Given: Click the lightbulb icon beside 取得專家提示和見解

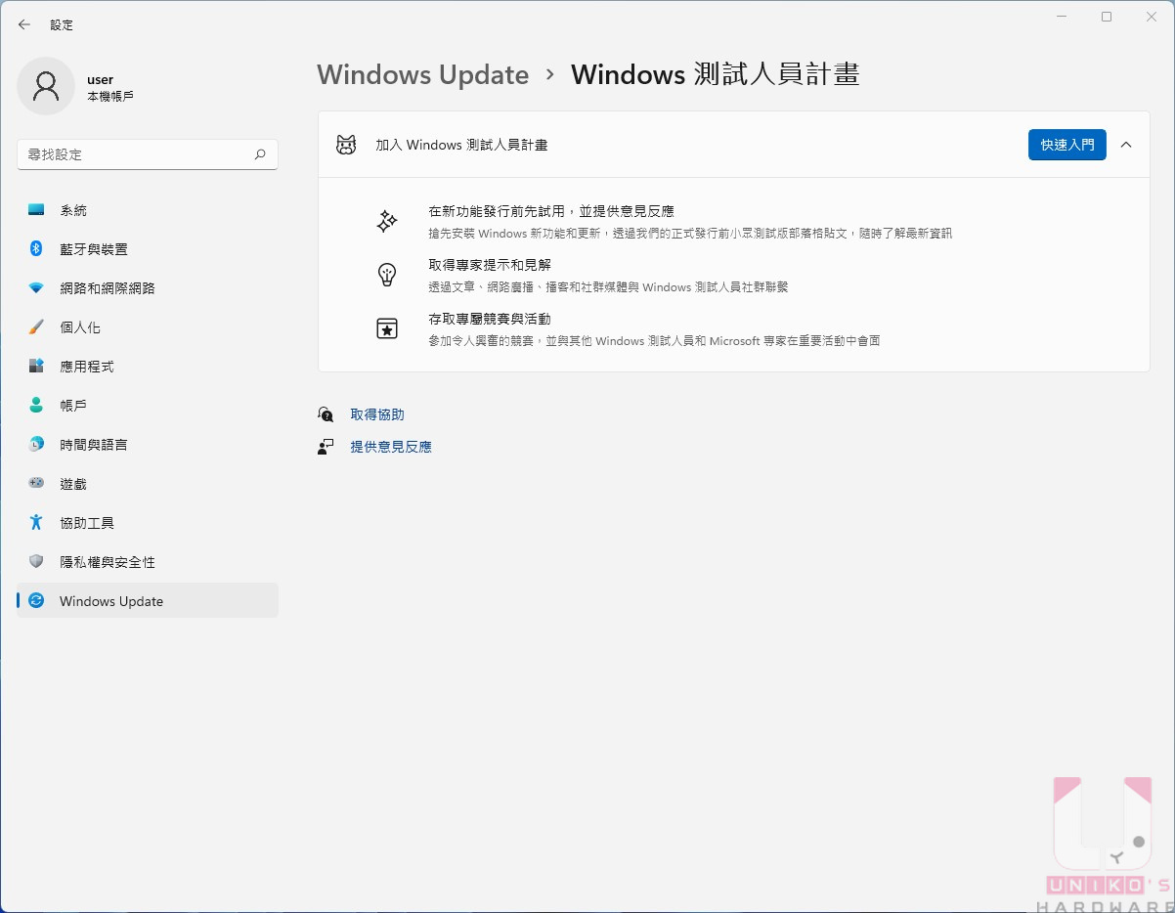Looking at the screenshot, I should click(387, 275).
